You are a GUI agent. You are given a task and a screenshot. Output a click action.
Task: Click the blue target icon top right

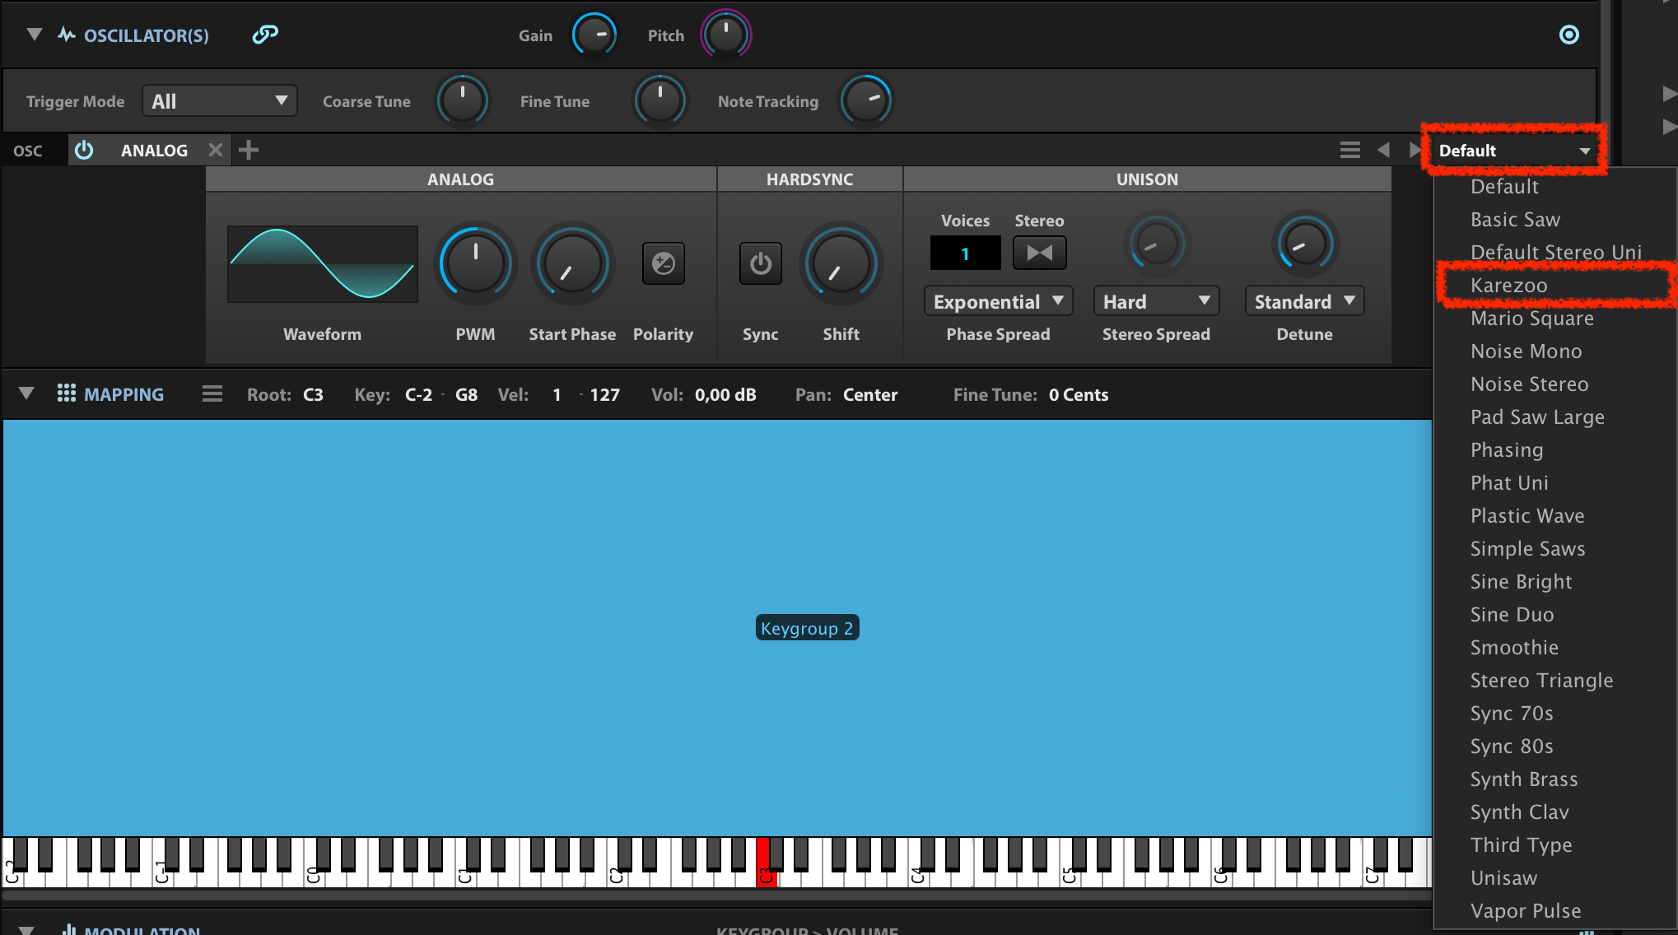click(x=1568, y=35)
